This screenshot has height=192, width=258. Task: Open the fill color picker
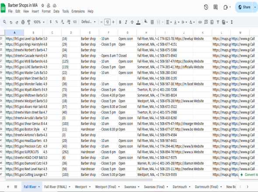tap(146, 22)
